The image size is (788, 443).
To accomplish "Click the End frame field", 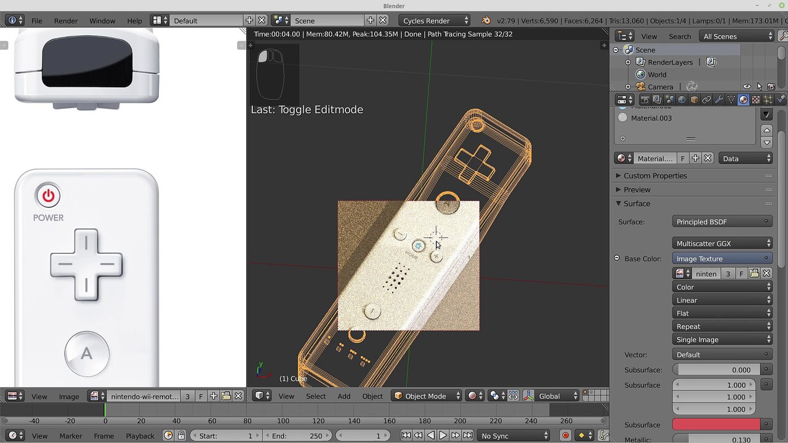I will click(297, 436).
